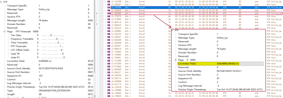Click the frame icon of packet 13.625389

click(x=109, y=40)
